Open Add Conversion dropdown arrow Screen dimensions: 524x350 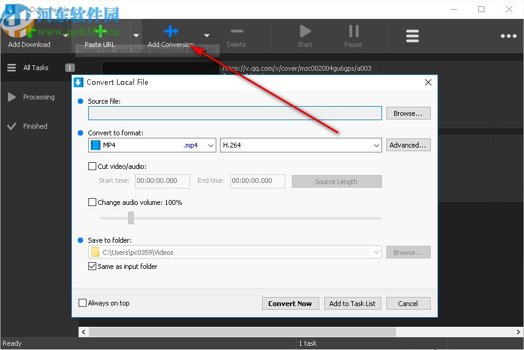point(207,35)
